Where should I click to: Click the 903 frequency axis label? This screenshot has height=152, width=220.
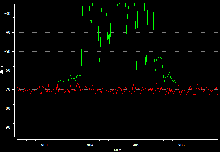pos(45,145)
